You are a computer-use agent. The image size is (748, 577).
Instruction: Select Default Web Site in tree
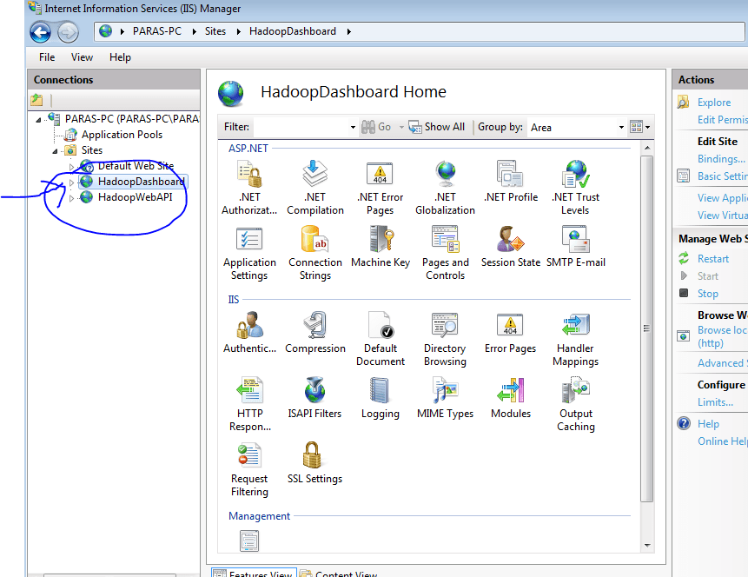click(x=136, y=166)
